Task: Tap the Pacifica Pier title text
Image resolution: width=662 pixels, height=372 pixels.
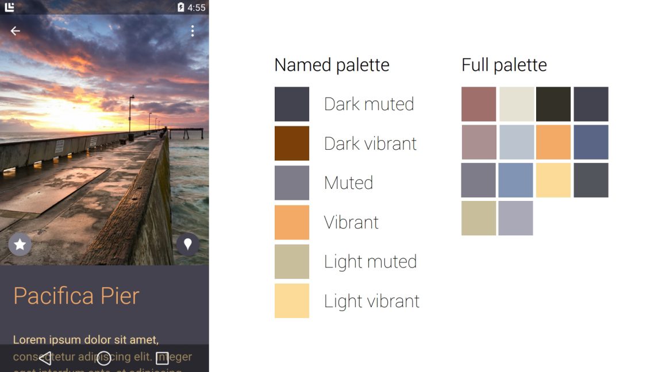Action: (76, 295)
